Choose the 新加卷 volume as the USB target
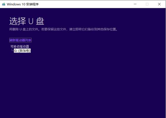The image size is (166, 118). (22, 51)
